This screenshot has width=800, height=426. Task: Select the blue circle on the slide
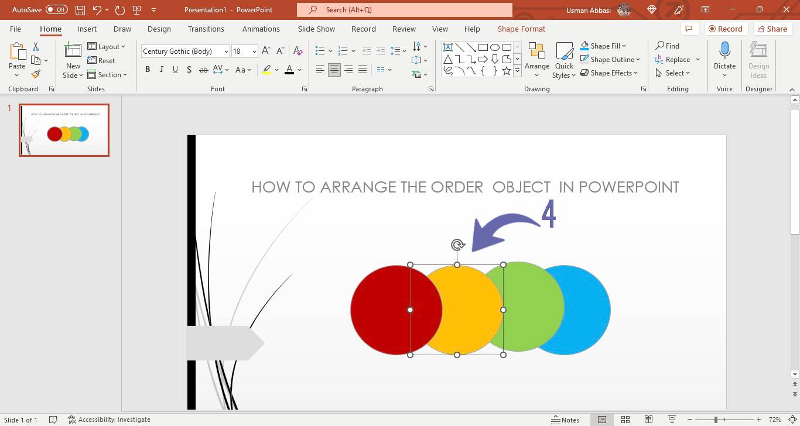pos(587,310)
